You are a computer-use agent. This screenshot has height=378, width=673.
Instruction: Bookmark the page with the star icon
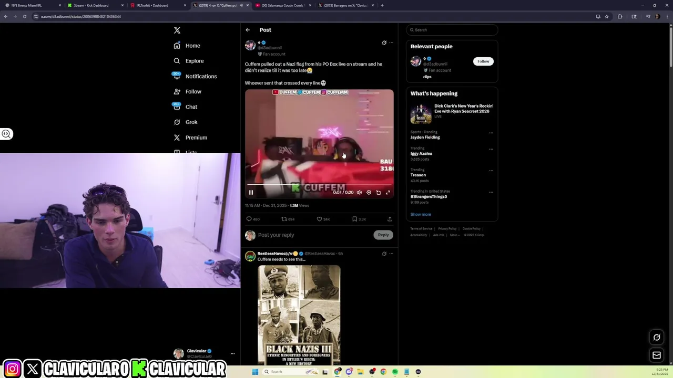(x=607, y=16)
